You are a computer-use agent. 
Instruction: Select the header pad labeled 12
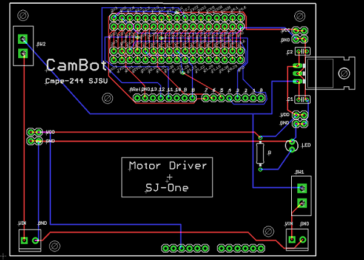click(161, 98)
